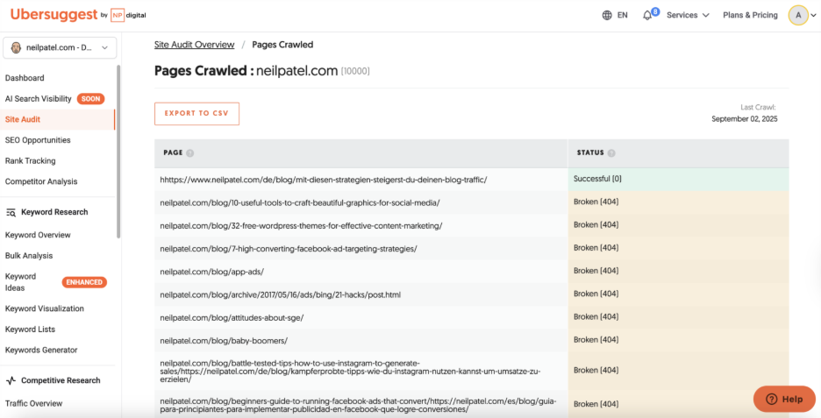The image size is (821, 418).
Task: Click the Keyword Research heading
Action: coord(54,212)
